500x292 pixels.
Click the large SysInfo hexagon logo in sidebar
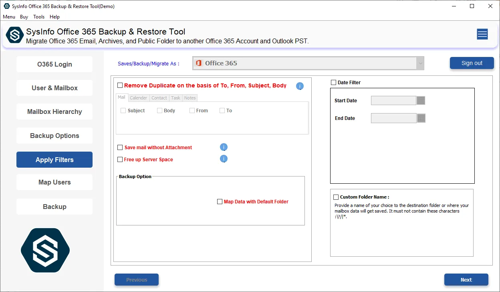point(45,250)
